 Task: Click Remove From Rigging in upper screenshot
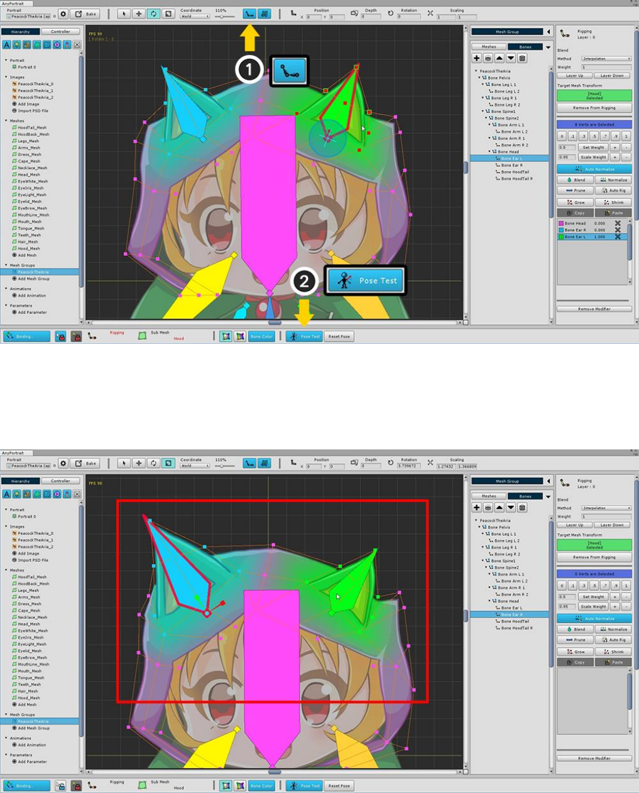tap(595, 108)
